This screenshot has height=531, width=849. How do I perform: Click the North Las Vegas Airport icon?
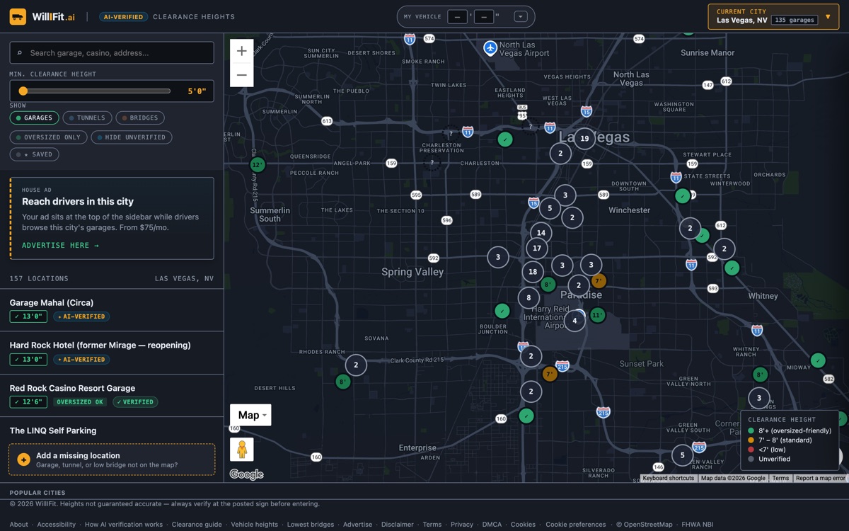point(490,47)
